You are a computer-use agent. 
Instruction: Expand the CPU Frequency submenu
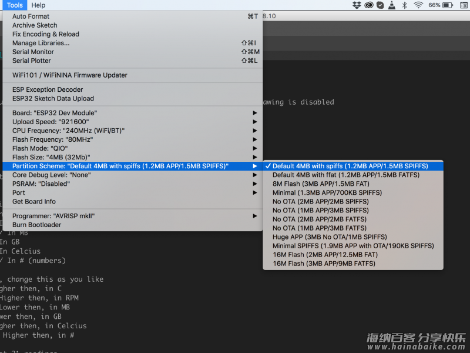coord(133,131)
